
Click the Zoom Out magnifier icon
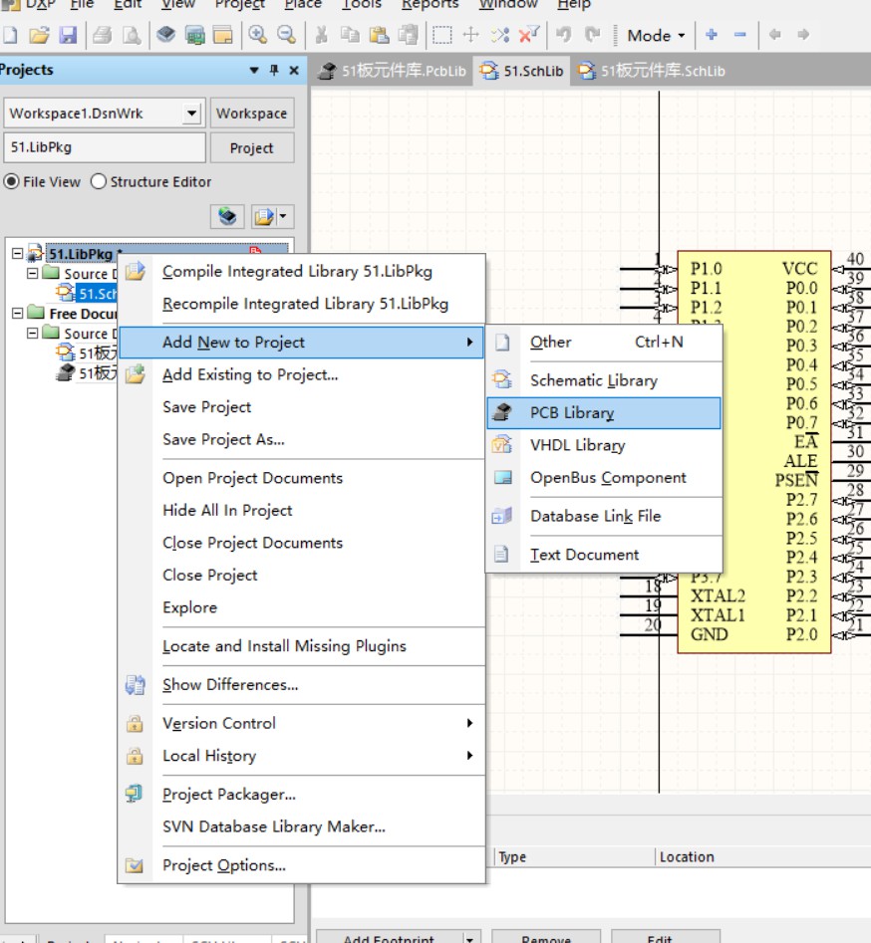[x=287, y=35]
